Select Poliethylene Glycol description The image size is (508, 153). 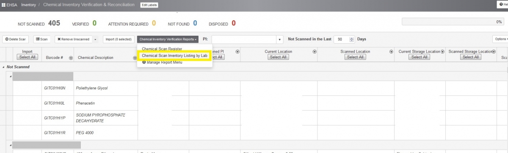[92, 88]
